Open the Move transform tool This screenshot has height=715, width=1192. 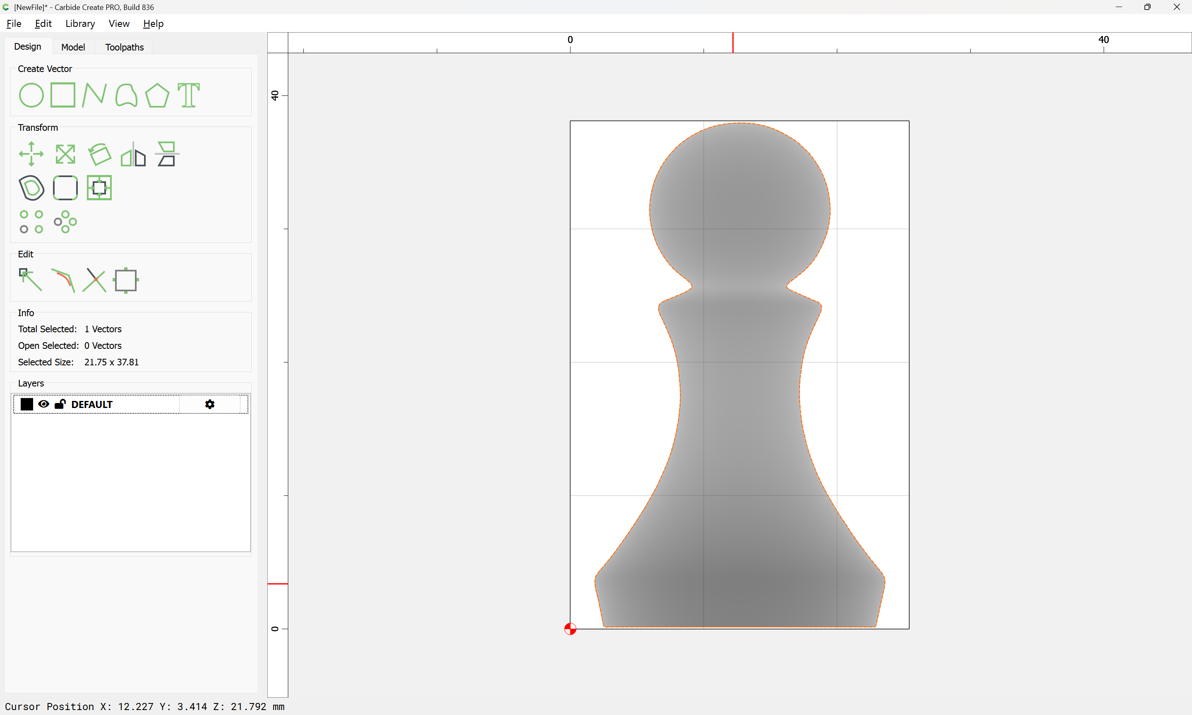coord(31,154)
